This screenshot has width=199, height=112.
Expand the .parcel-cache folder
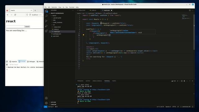tap(57, 18)
